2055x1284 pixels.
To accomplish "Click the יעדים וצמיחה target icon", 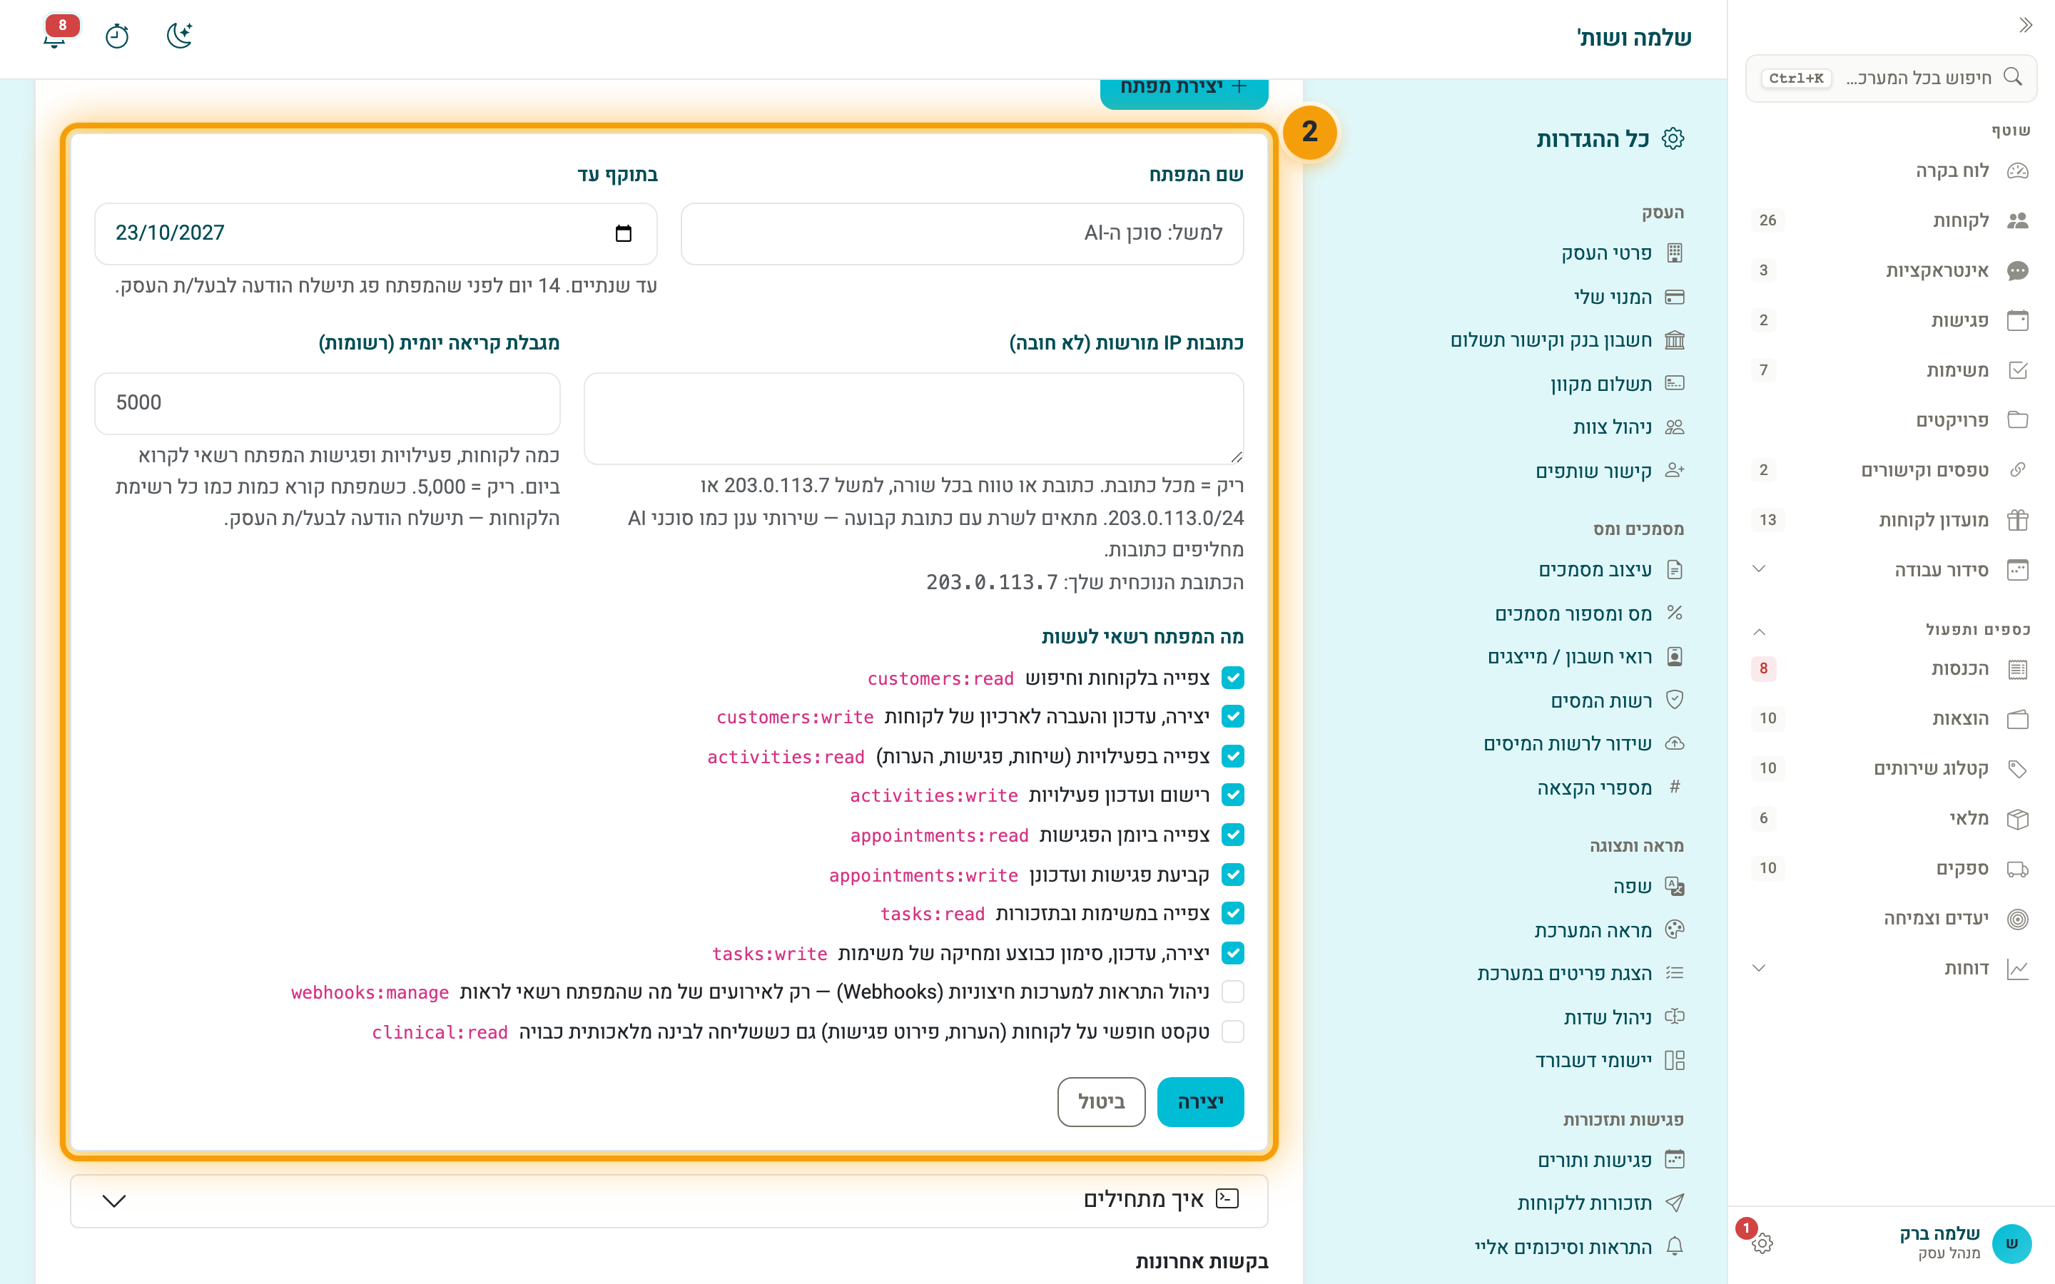I will 2018,919.
